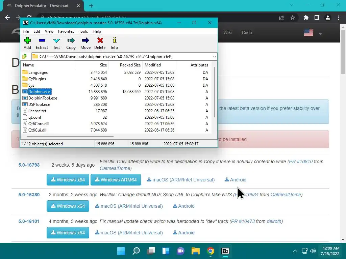Open the system clock and date
This screenshot has height=259, width=346.
tap(330, 251)
